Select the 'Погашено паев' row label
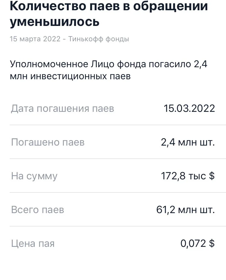The height and width of the screenshot is (280, 226). click(48, 142)
